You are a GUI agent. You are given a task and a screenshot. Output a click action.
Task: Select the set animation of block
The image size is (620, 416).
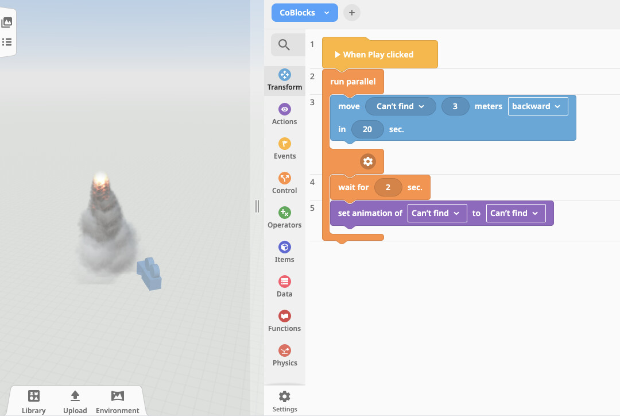pos(441,213)
